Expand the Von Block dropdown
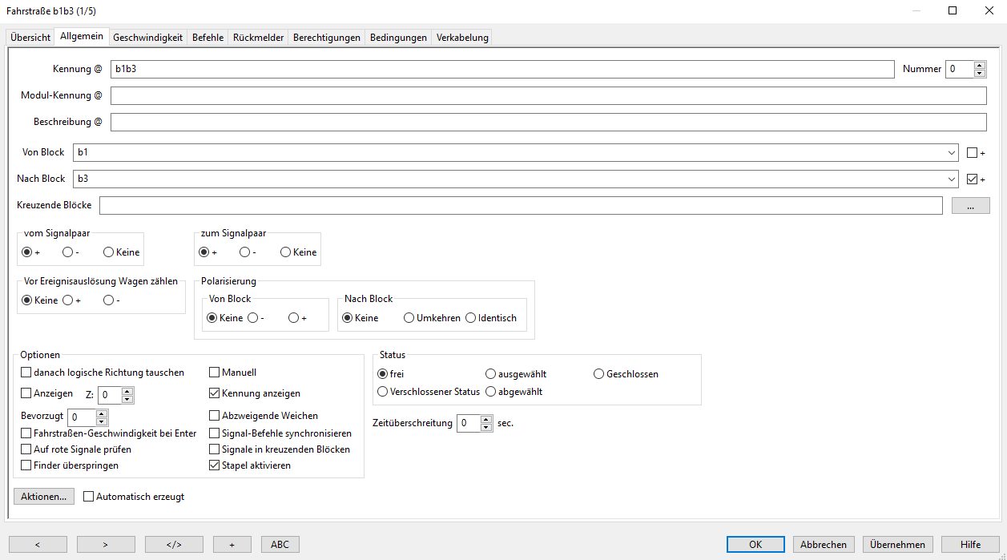The height and width of the screenshot is (560, 1007). pos(951,153)
